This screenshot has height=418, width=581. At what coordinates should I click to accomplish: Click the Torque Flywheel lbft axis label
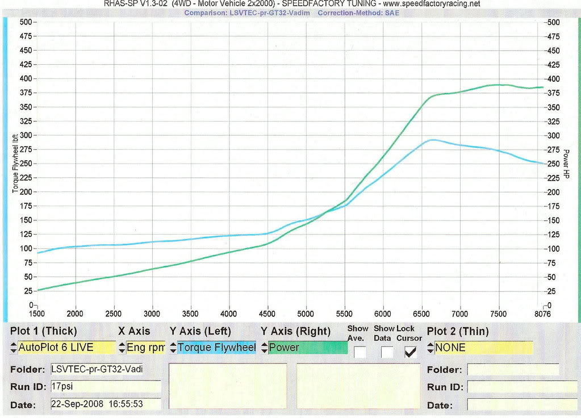pos(15,164)
